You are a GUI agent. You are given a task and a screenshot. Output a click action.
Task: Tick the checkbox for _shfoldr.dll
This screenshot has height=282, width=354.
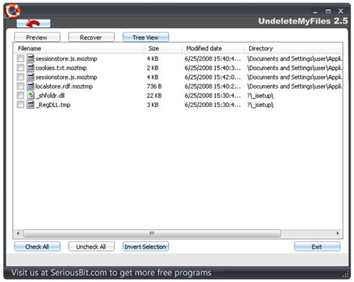[x=21, y=96]
